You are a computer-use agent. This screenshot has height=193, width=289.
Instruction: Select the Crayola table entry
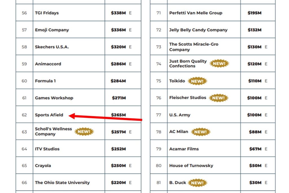(43, 166)
